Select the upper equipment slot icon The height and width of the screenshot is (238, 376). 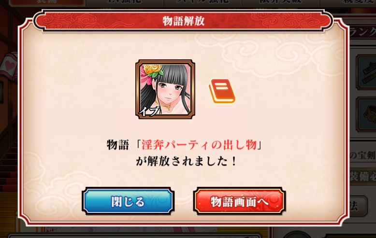click(x=366, y=72)
